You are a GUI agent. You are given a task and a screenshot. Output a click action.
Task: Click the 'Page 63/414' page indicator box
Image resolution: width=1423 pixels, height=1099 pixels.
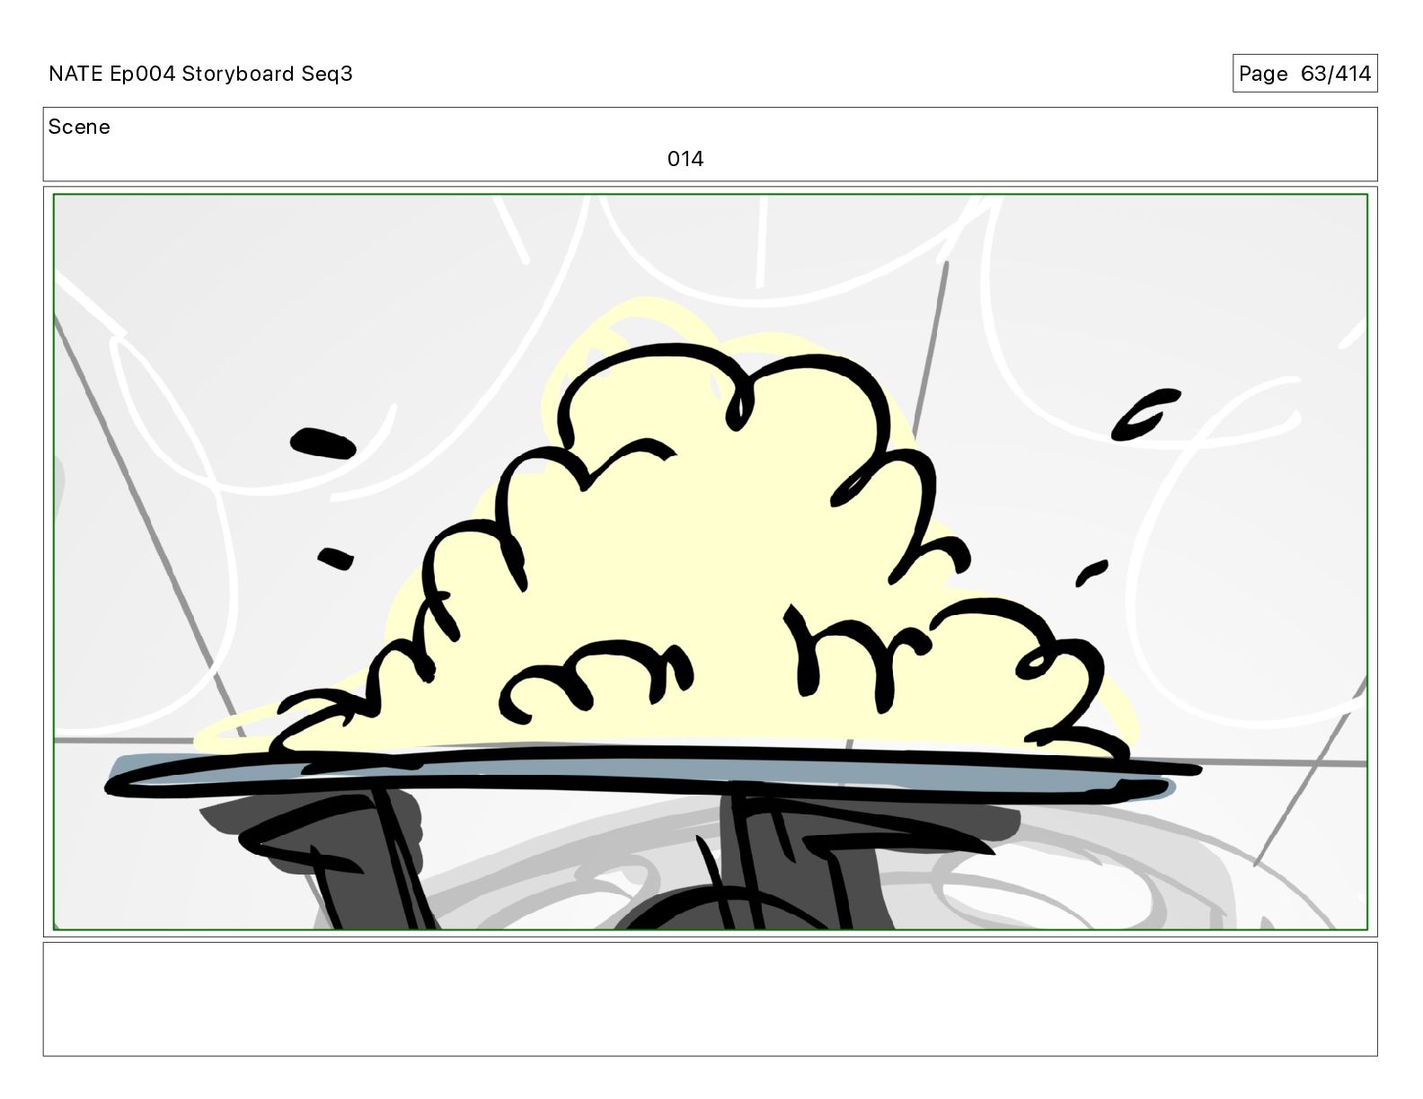click(1304, 74)
